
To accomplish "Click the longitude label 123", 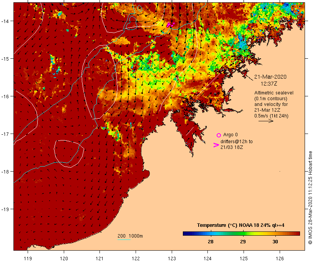I will tap(172, 258).
